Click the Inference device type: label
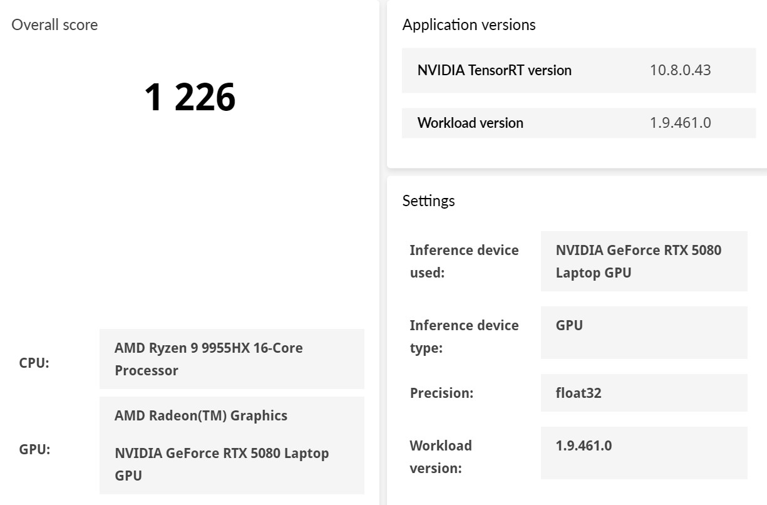 click(x=464, y=336)
